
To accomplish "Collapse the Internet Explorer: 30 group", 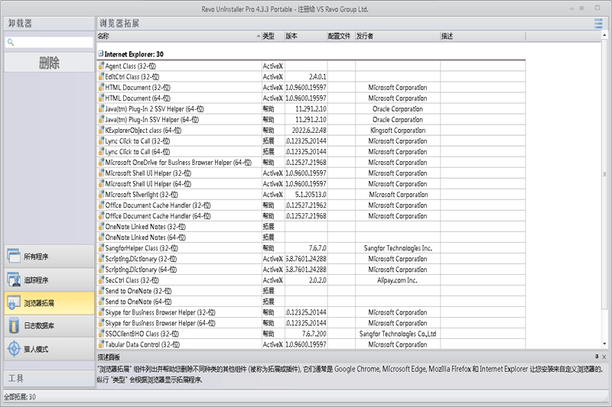I will 100,53.
